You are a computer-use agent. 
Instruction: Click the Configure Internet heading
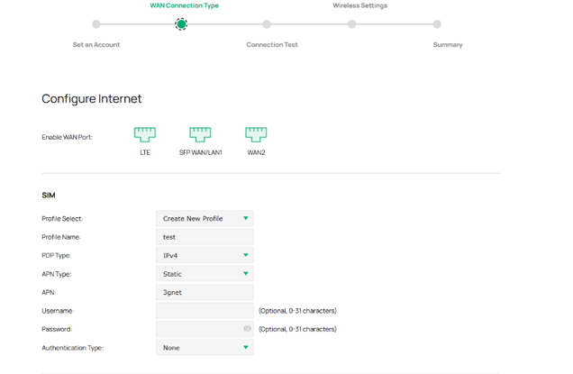(91, 99)
